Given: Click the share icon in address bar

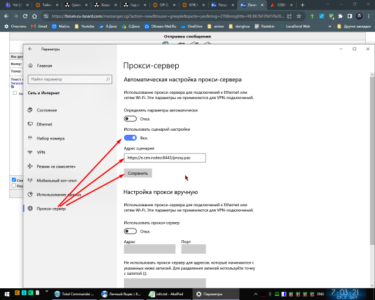Looking at the screenshot, I should [289, 16].
